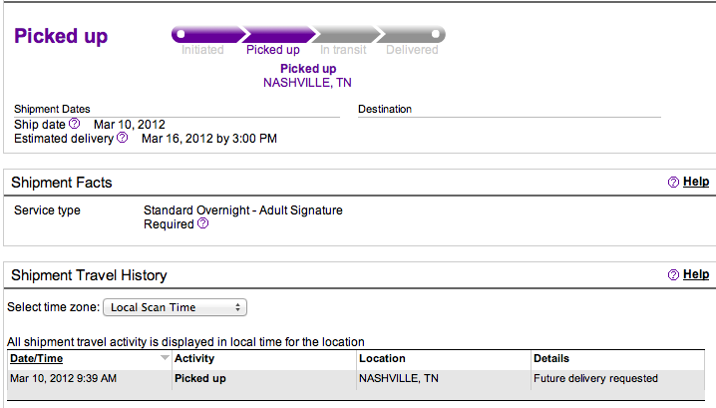This screenshot has height=408, width=716.
Task: Click the help icon beside Estimated delivery
Action: 123,138
